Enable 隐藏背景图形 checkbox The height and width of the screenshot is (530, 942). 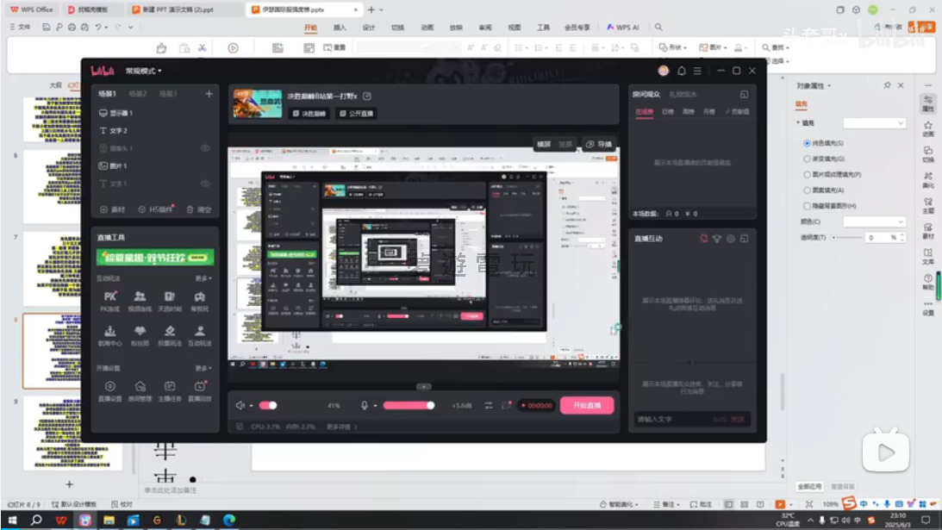[808, 206]
